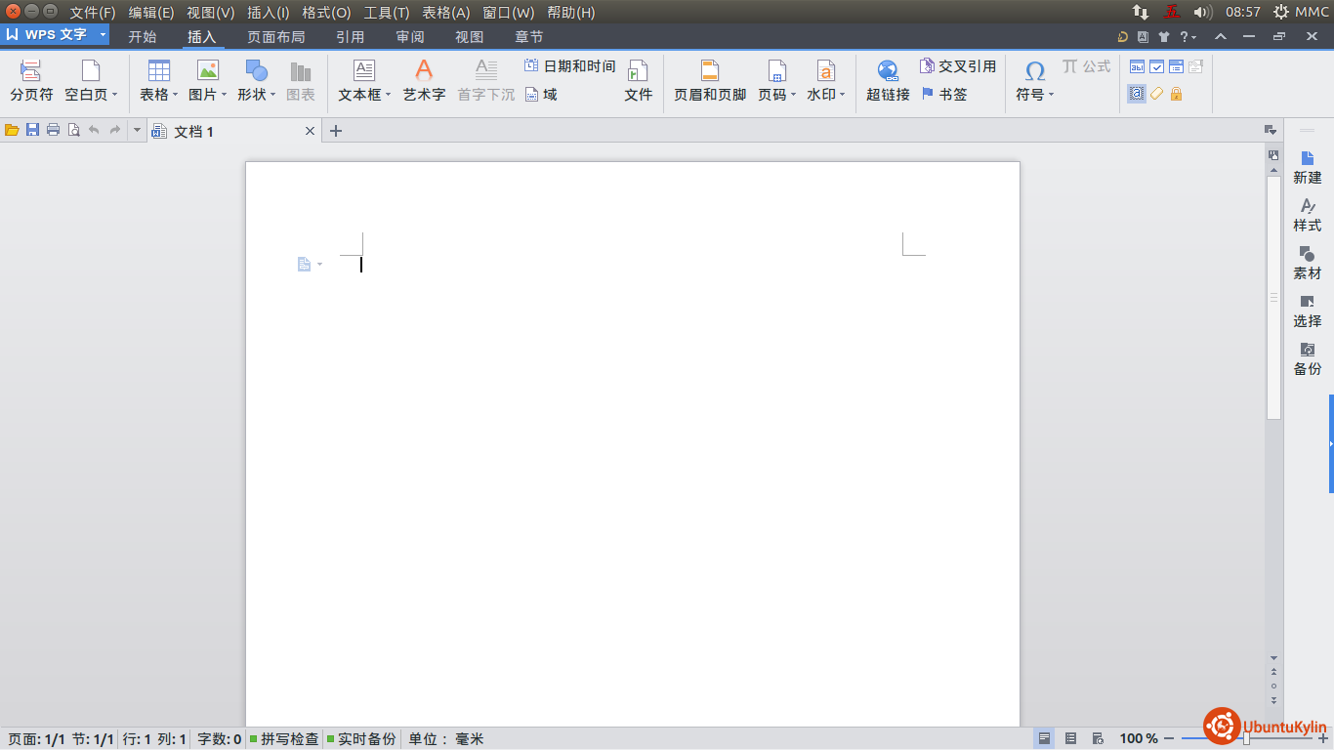Open 页眉和页脚 header and footer
The height and width of the screenshot is (750, 1334).
click(710, 81)
